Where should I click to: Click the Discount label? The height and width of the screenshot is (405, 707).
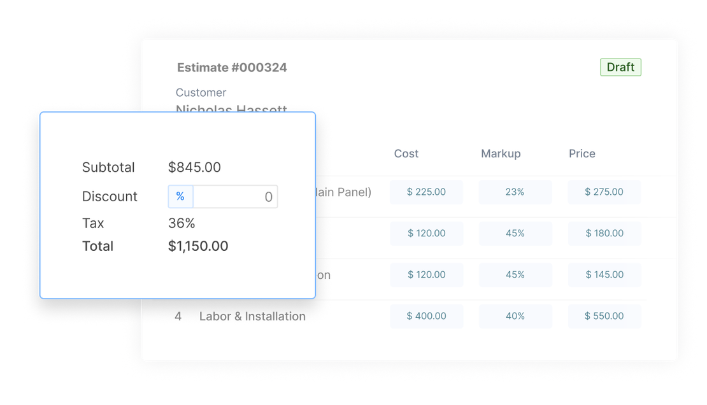pos(110,197)
